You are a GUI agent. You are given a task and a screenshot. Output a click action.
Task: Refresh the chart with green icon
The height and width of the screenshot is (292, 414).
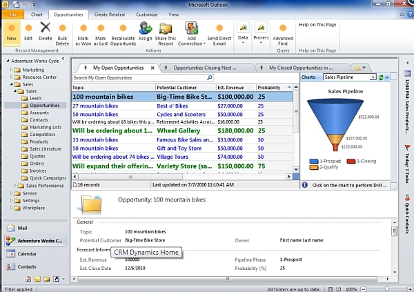point(382,77)
